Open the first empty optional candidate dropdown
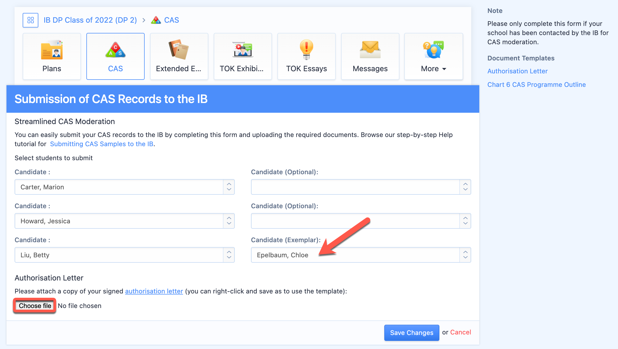The height and width of the screenshot is (349, 618). click(x=361, y=187)
